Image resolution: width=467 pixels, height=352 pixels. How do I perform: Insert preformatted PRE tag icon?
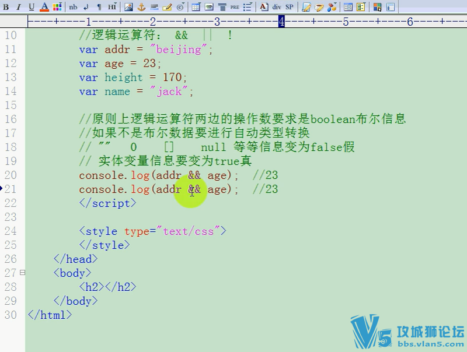(235, 7)
